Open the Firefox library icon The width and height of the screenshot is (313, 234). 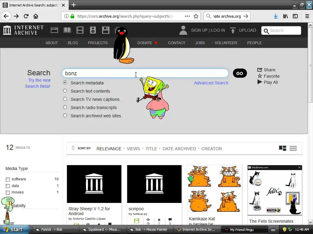(x=285, y=16)
